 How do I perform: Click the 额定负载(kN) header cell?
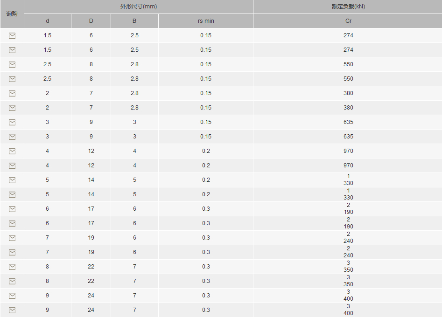point(348,7)
